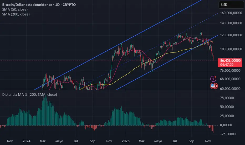The width and height of the screenshot is (245, 145).
Task: Click the 75,00000 indicator scale label
Action: (227, 98)
